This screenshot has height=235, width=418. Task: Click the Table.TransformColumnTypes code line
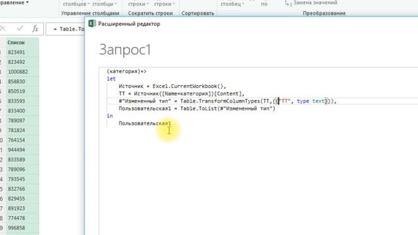228,101
